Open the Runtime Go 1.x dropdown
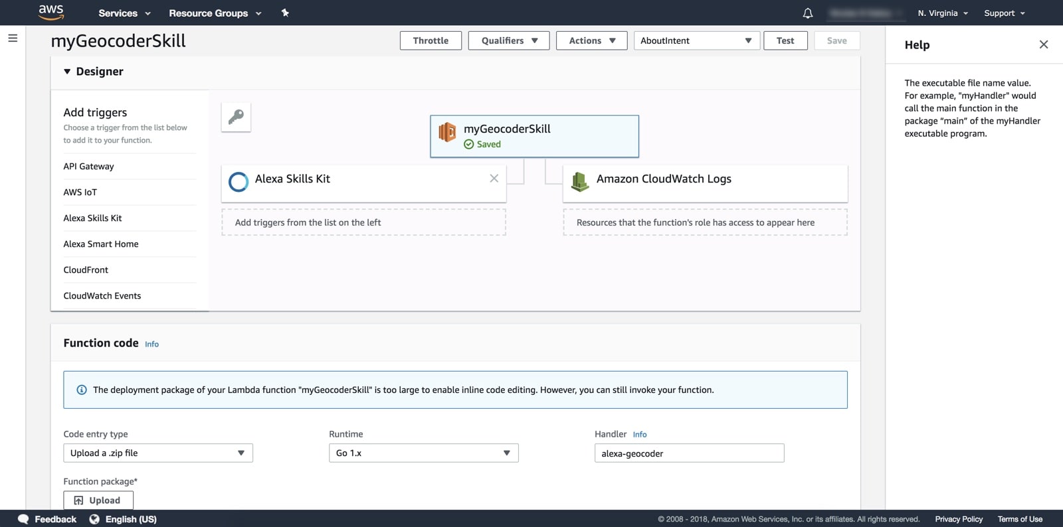 pos(423,453)
